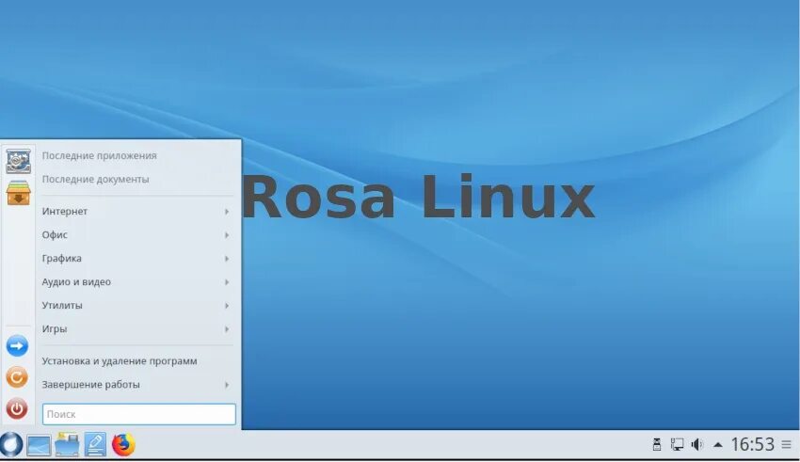Expand arrow next to Аудио и видео

[x=227, y=281]
